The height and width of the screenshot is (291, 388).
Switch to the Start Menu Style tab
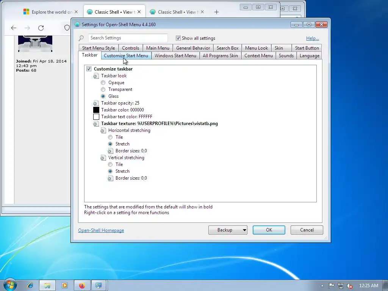99,48
